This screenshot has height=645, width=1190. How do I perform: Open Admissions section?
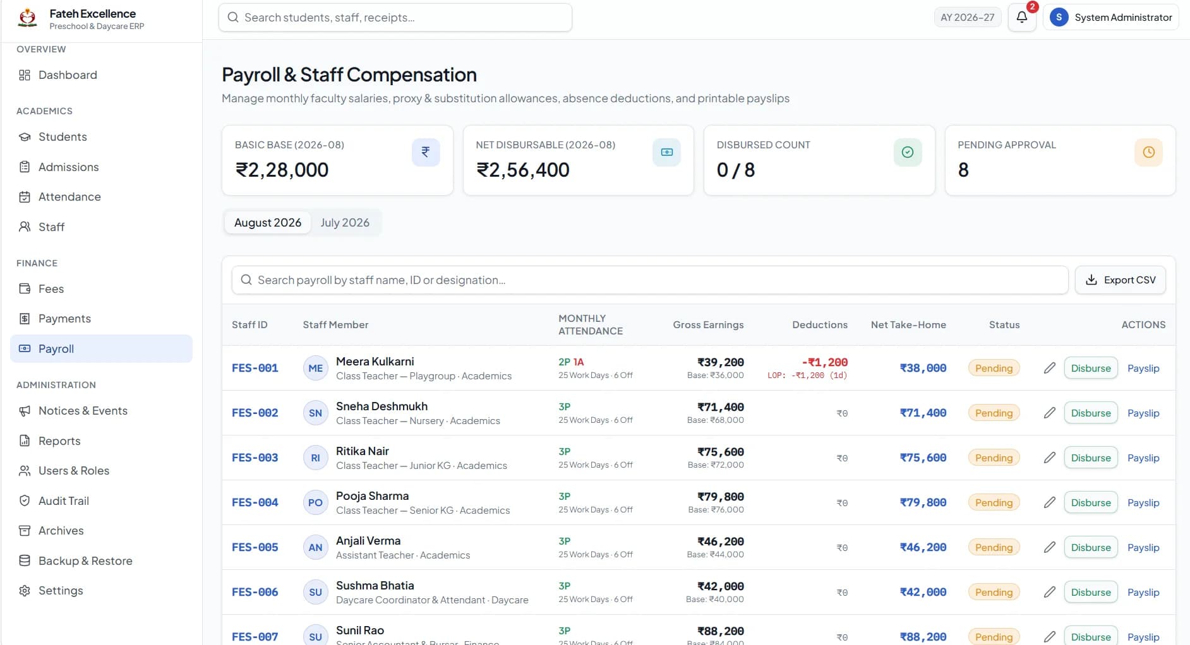coord(101,167)
